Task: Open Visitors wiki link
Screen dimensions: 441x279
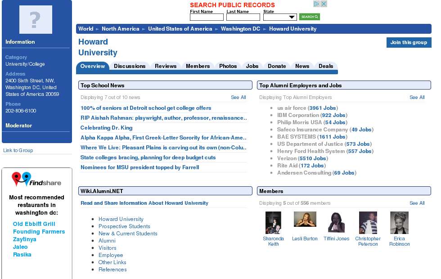Action: [x=108, y=248]
